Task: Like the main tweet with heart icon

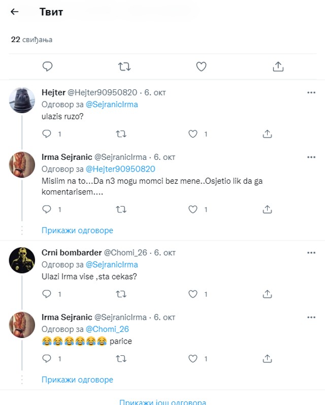Action: coord(201,66)
